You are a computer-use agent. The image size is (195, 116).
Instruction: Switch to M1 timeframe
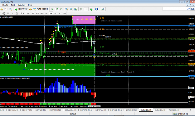(x=28, y=13)
